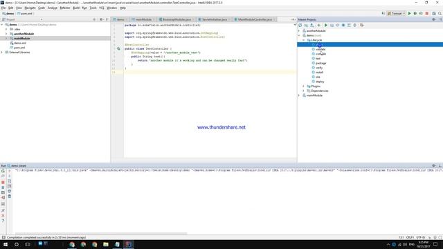The width and height of the screenshot is (443, 249).
Task: Expand Dependencies node
Action: 304,91
